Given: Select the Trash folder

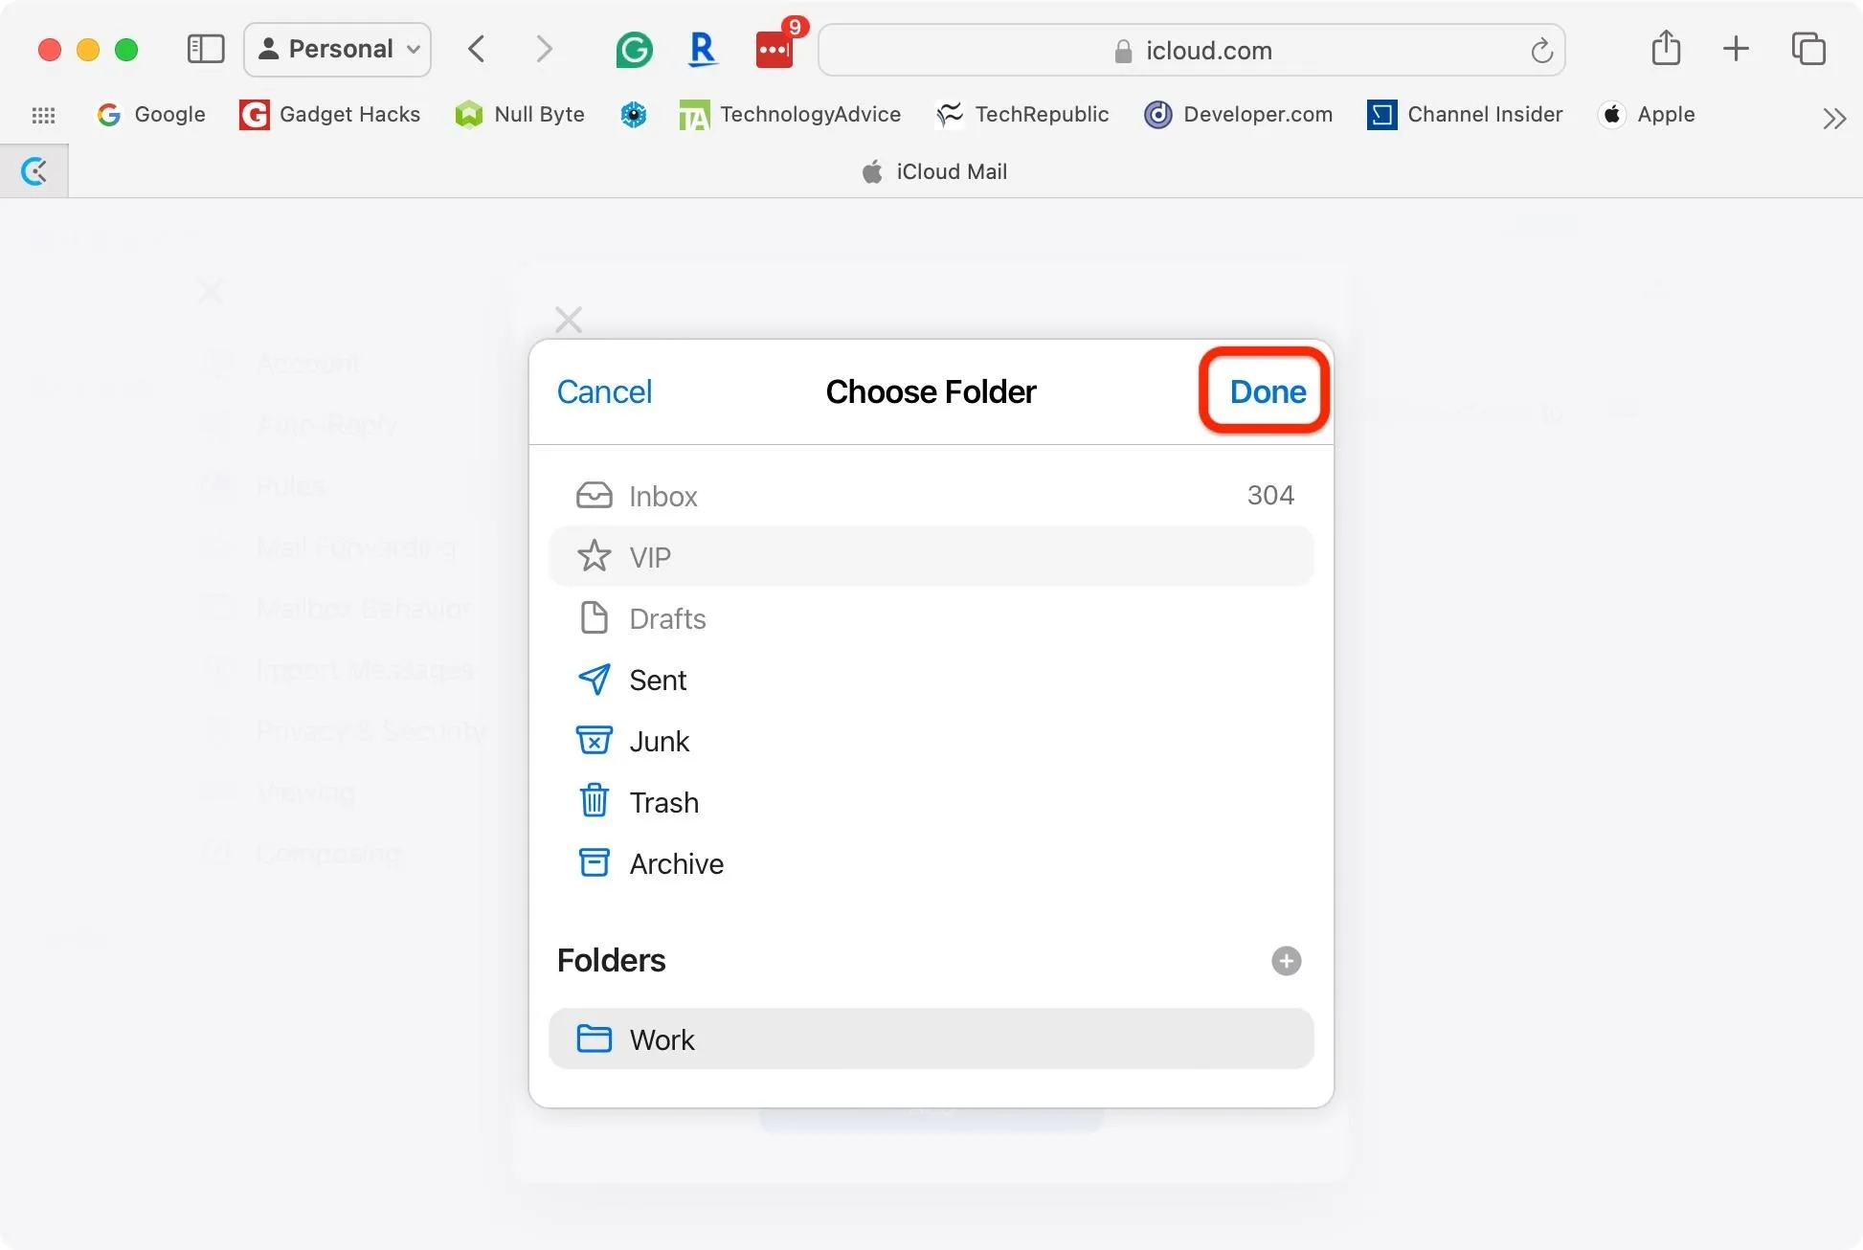Looking at the screenshot, I should click(x=931, y=802).
